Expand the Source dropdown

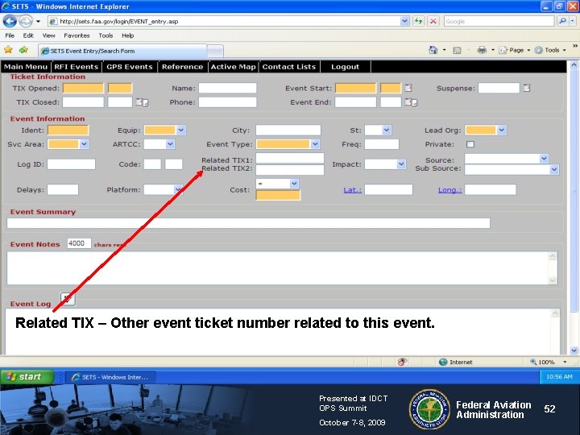[544, 159]
